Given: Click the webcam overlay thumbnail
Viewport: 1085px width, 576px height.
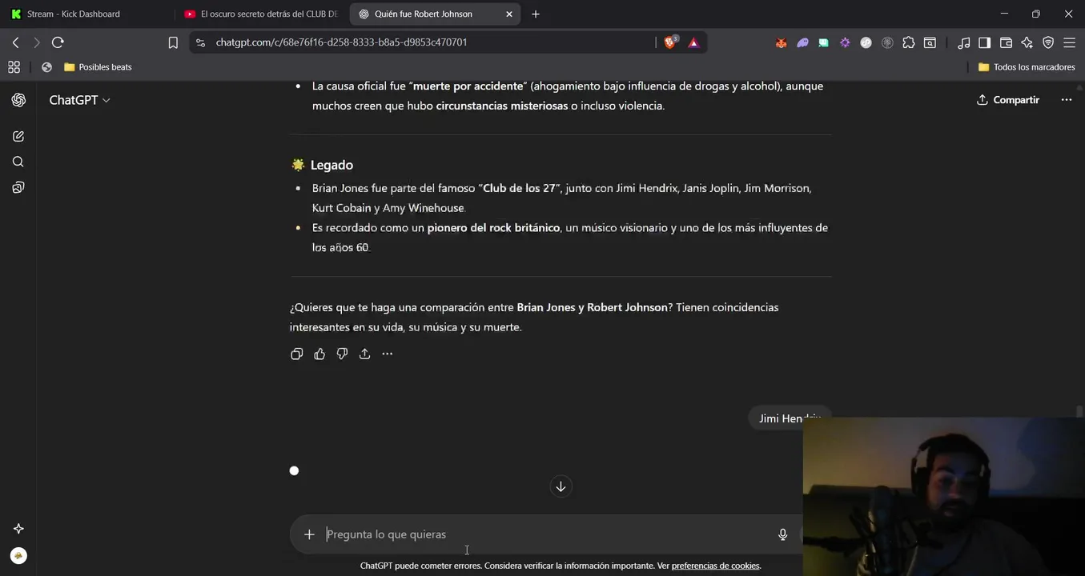Looking at the screenshot, I should tap(943, 496).
